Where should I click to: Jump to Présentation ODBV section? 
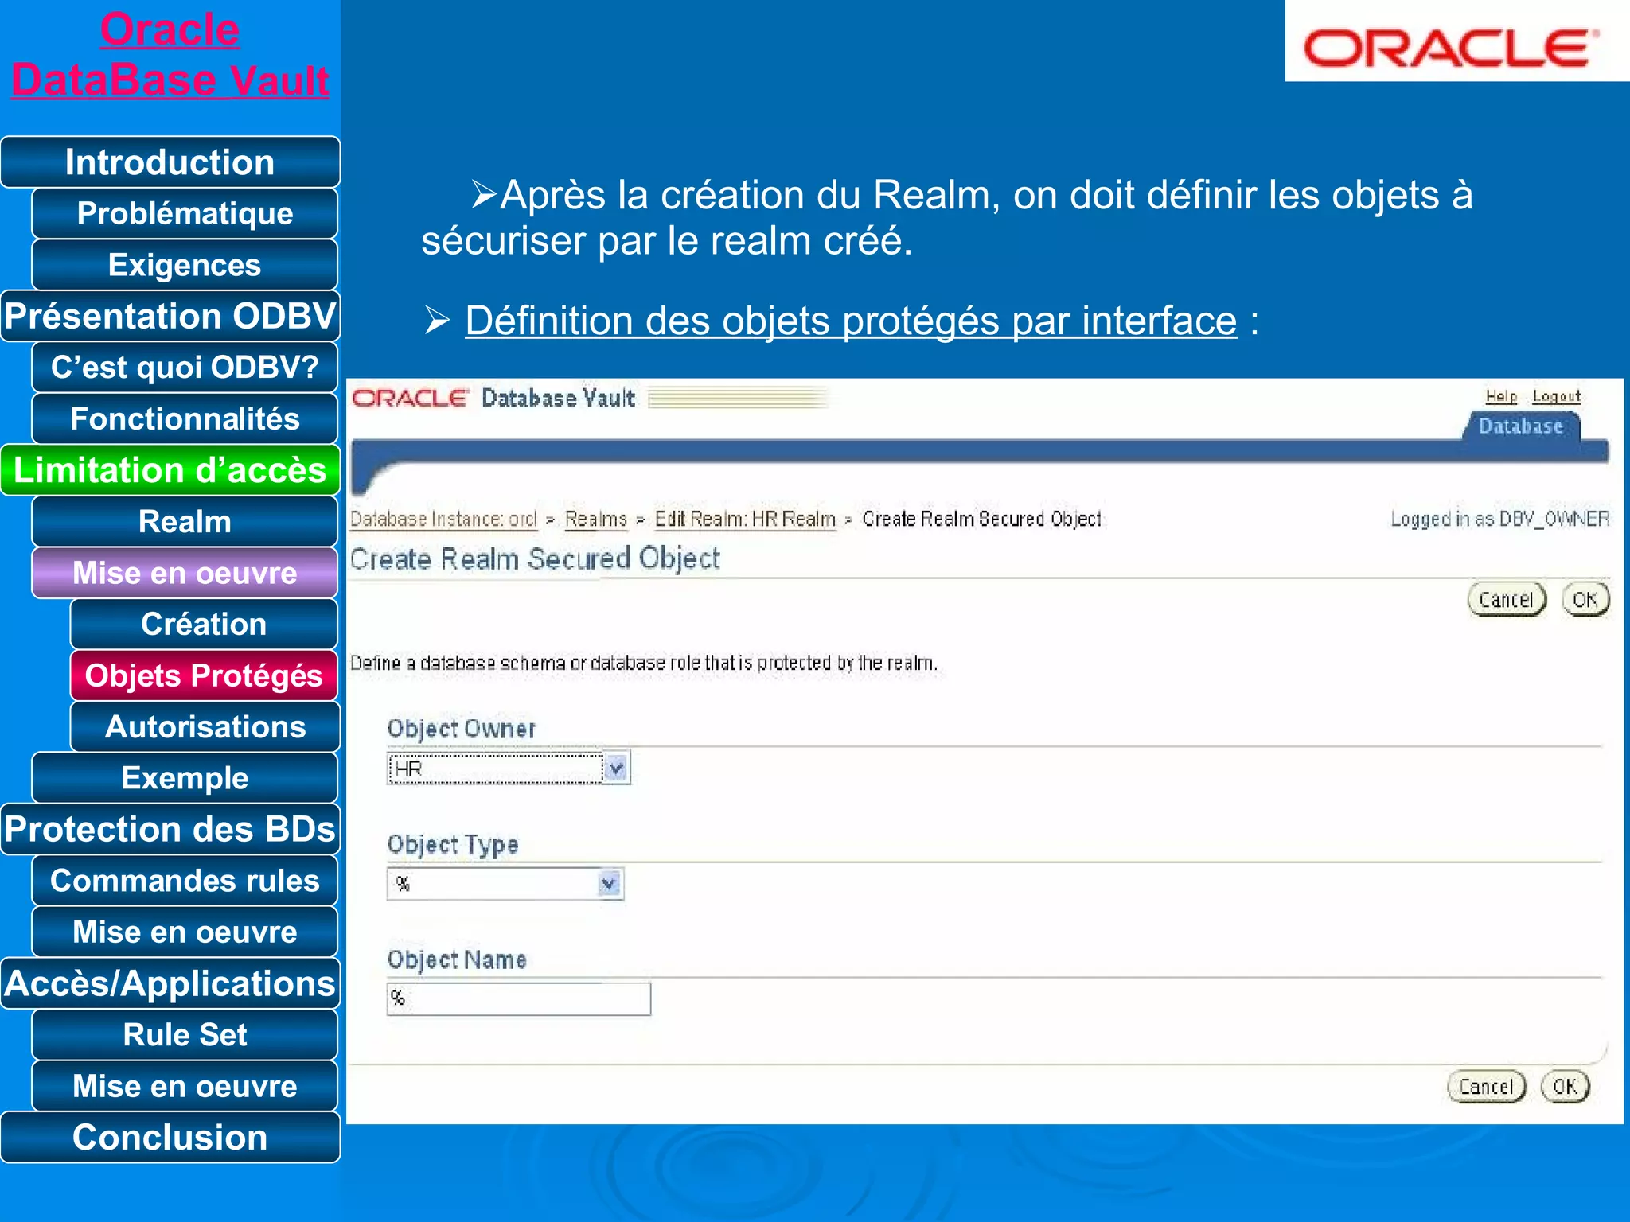click(170, 316)
